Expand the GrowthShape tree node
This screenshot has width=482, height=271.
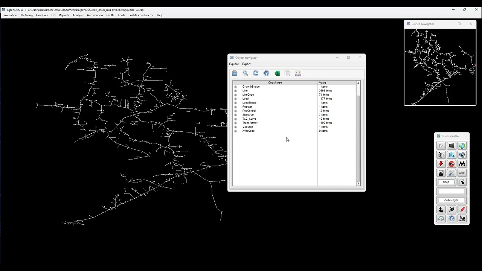236,87
